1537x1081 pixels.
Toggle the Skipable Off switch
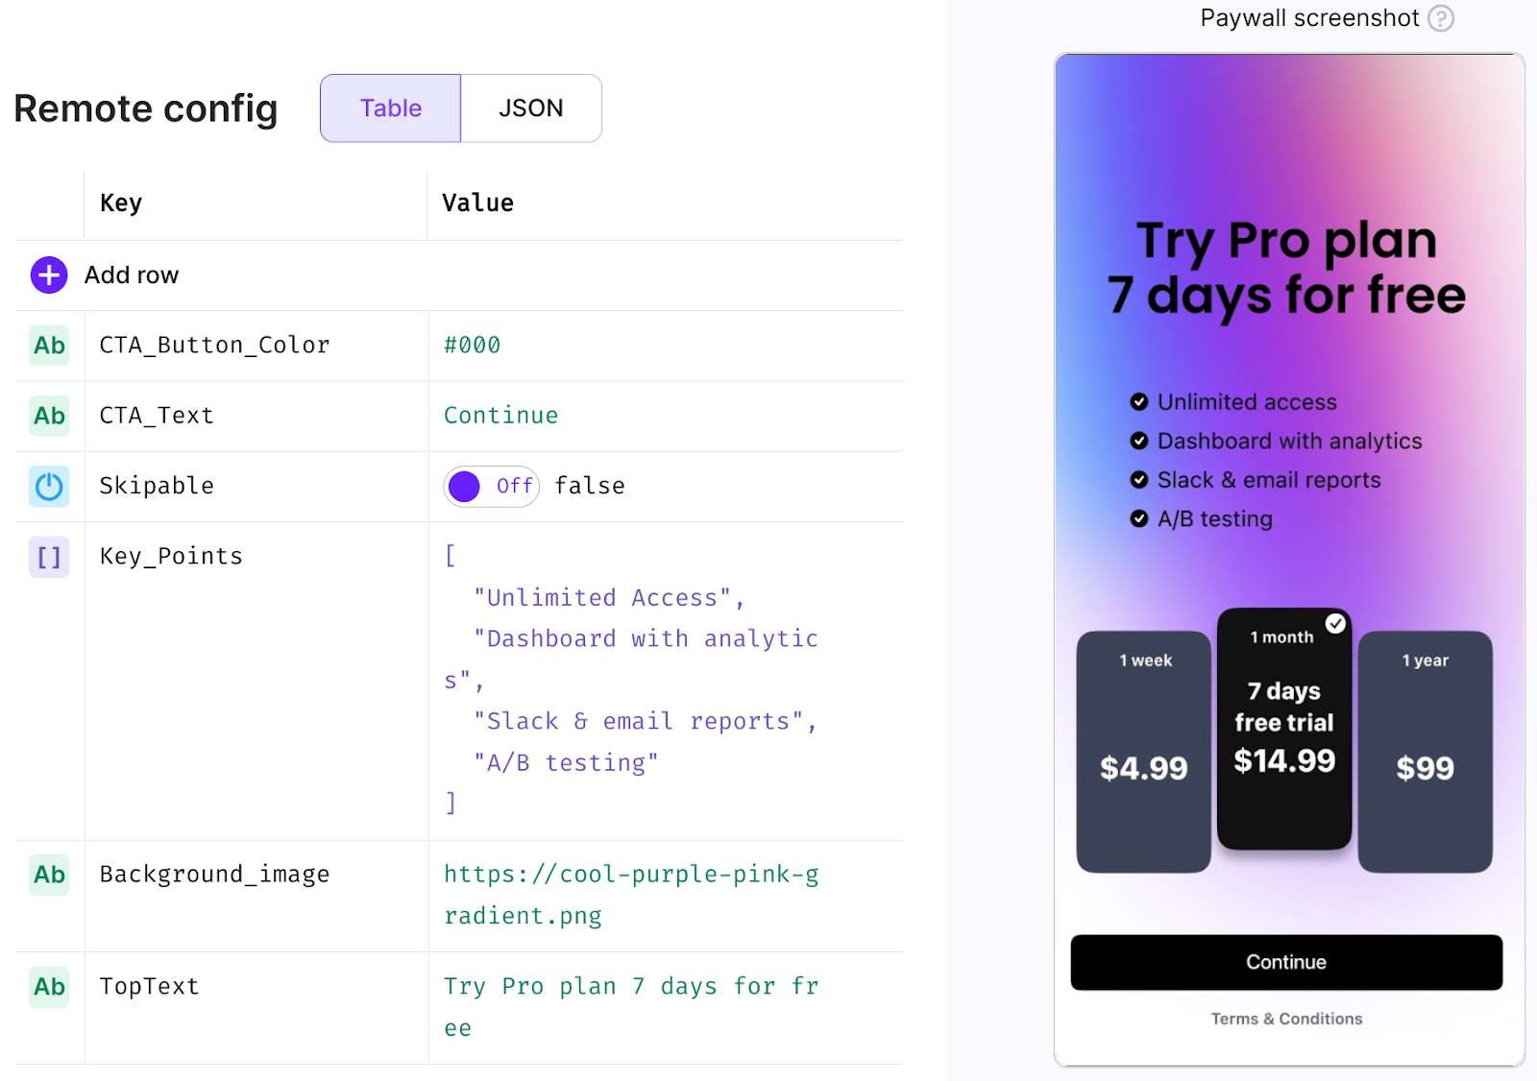click(x=491, y=487)
